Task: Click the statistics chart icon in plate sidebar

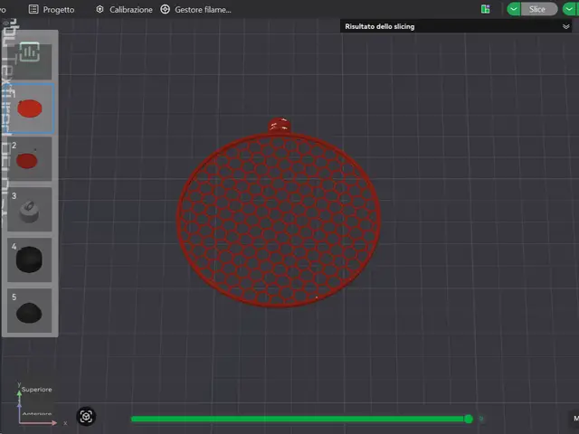Action: [x=30, y=52]
